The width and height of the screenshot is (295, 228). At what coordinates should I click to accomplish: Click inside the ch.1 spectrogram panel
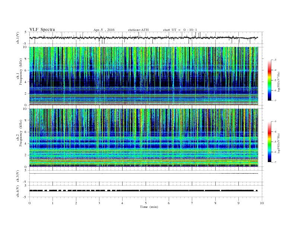tap(143, 76)
